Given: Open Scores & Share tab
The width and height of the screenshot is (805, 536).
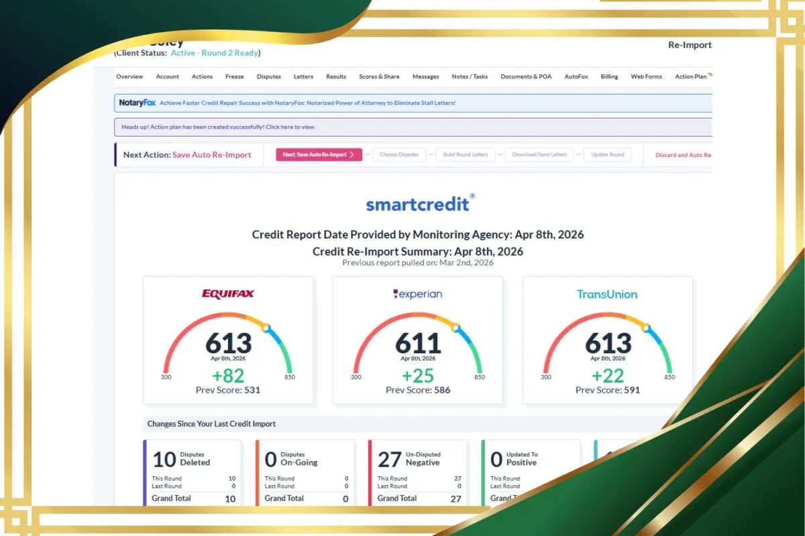Looking at the screenshot, I should 379,76.
